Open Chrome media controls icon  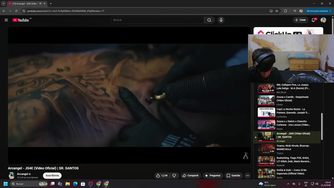(295, 11)
